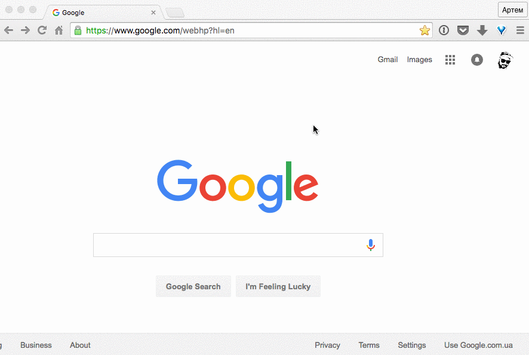
Task: Reload the current page
Action: (42, 30)
